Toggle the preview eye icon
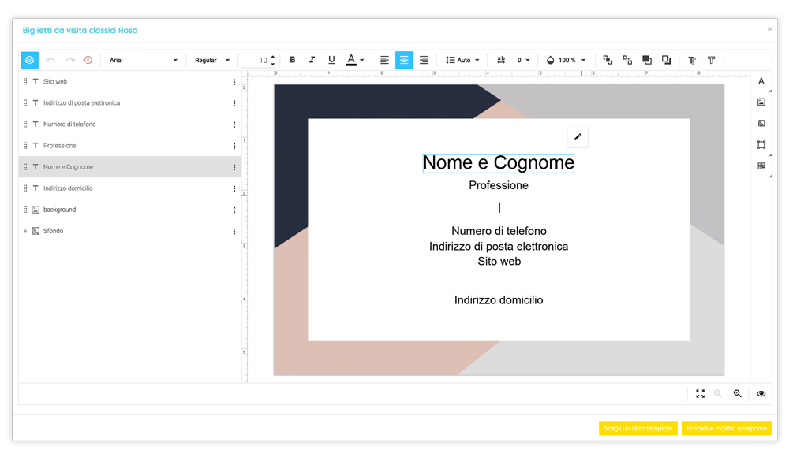The image size is (789, 465). 761,393
